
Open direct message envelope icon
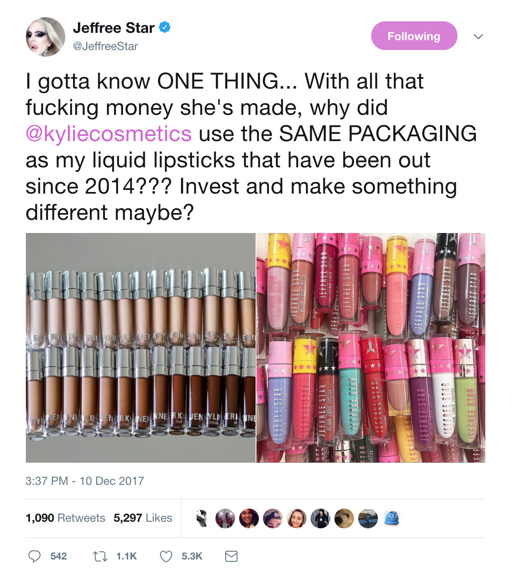(231, 556)
